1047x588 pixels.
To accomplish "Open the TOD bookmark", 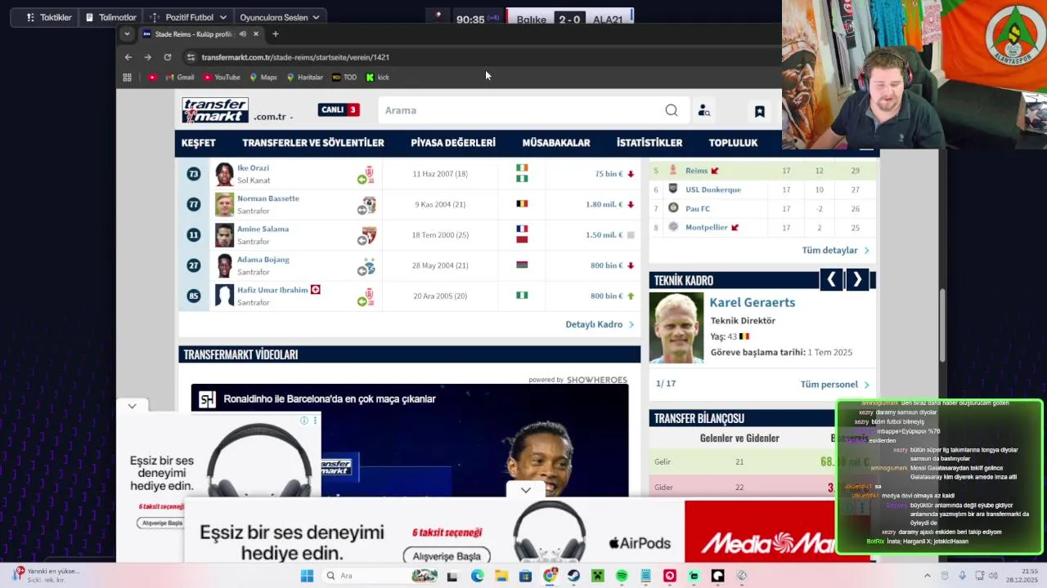I will 344,78.
